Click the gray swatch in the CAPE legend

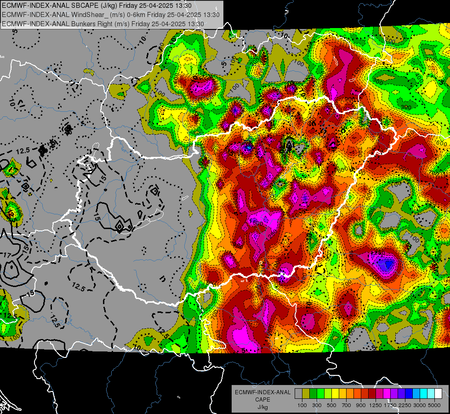click(x=298, y=394)
